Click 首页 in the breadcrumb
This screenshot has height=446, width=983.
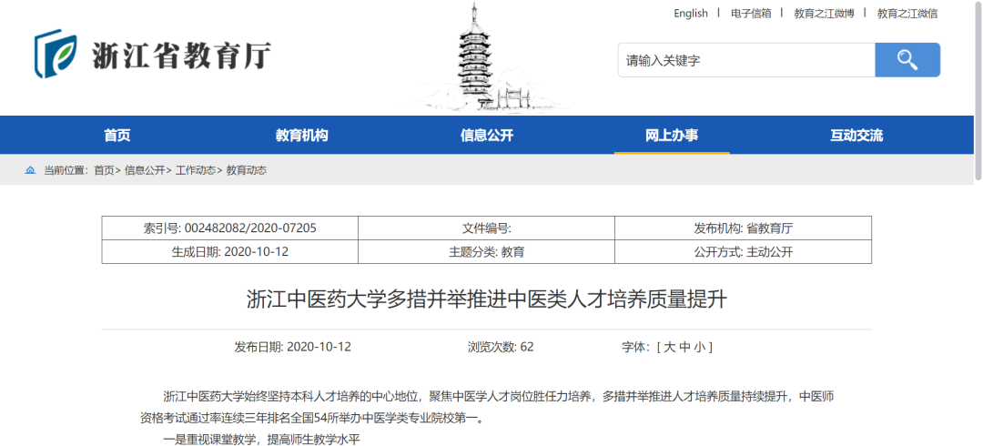pos(104,170)
